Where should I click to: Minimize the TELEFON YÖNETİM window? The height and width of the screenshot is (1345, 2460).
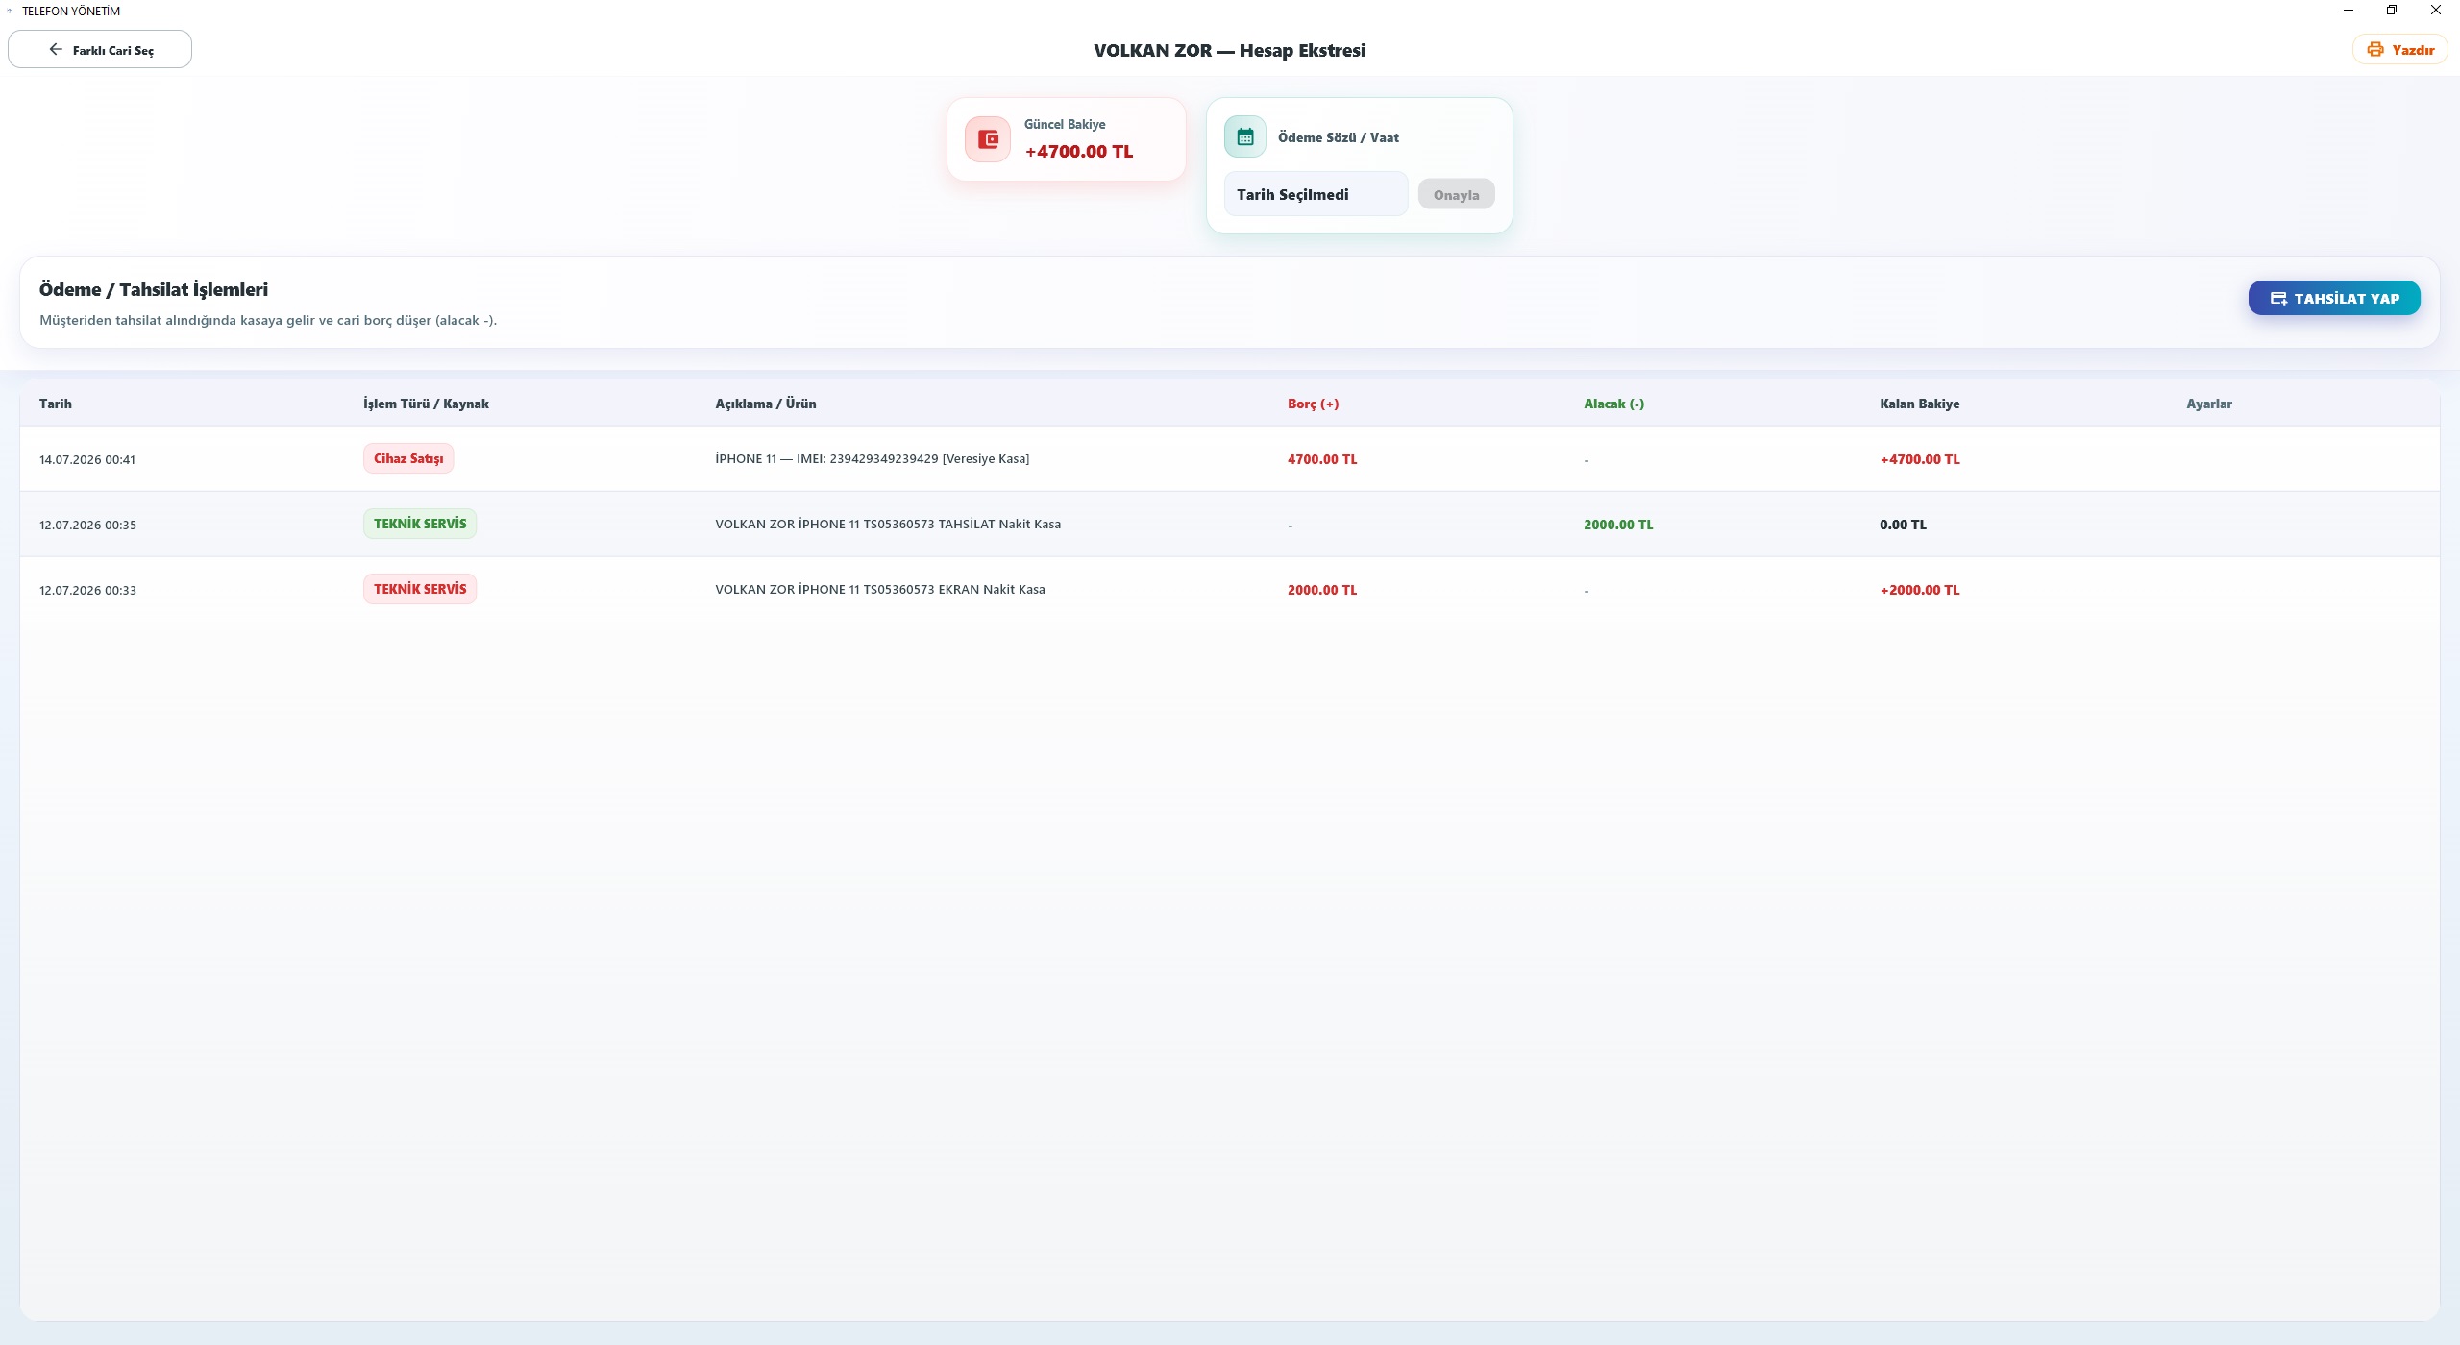2349,11
